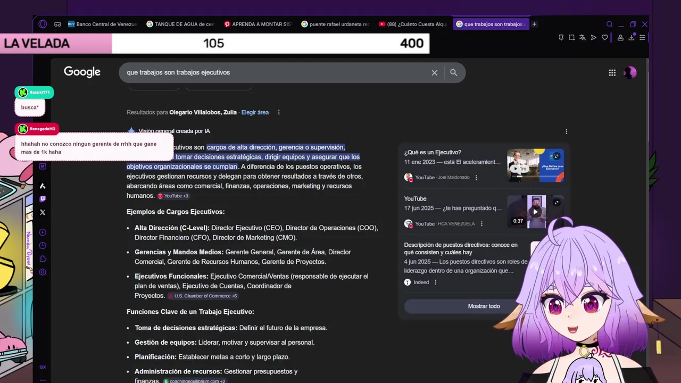The image size is (681, 383).
Task: Open the Opera GX main menu logo
Action: (x=43, y=24)
